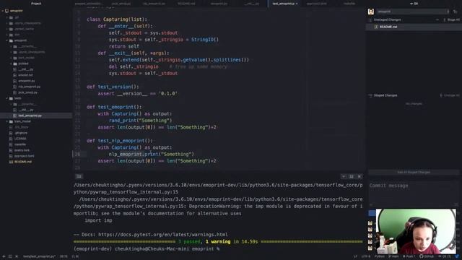Viewport: 462px width, 260px height.
Task: Change Python grammar in status bar
Action: point(380,256)
